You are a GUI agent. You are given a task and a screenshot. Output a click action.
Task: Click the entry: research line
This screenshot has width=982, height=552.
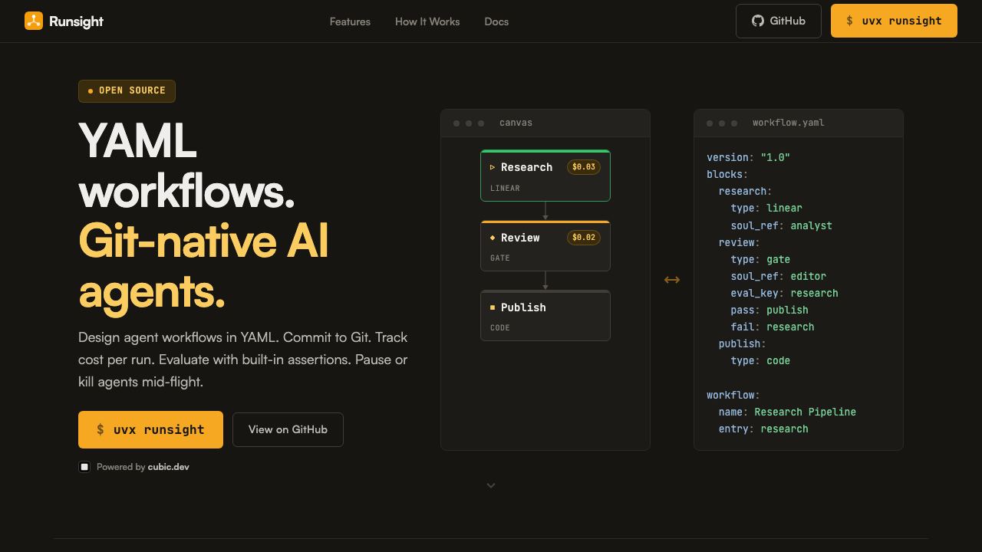click(x=763, y=429)
